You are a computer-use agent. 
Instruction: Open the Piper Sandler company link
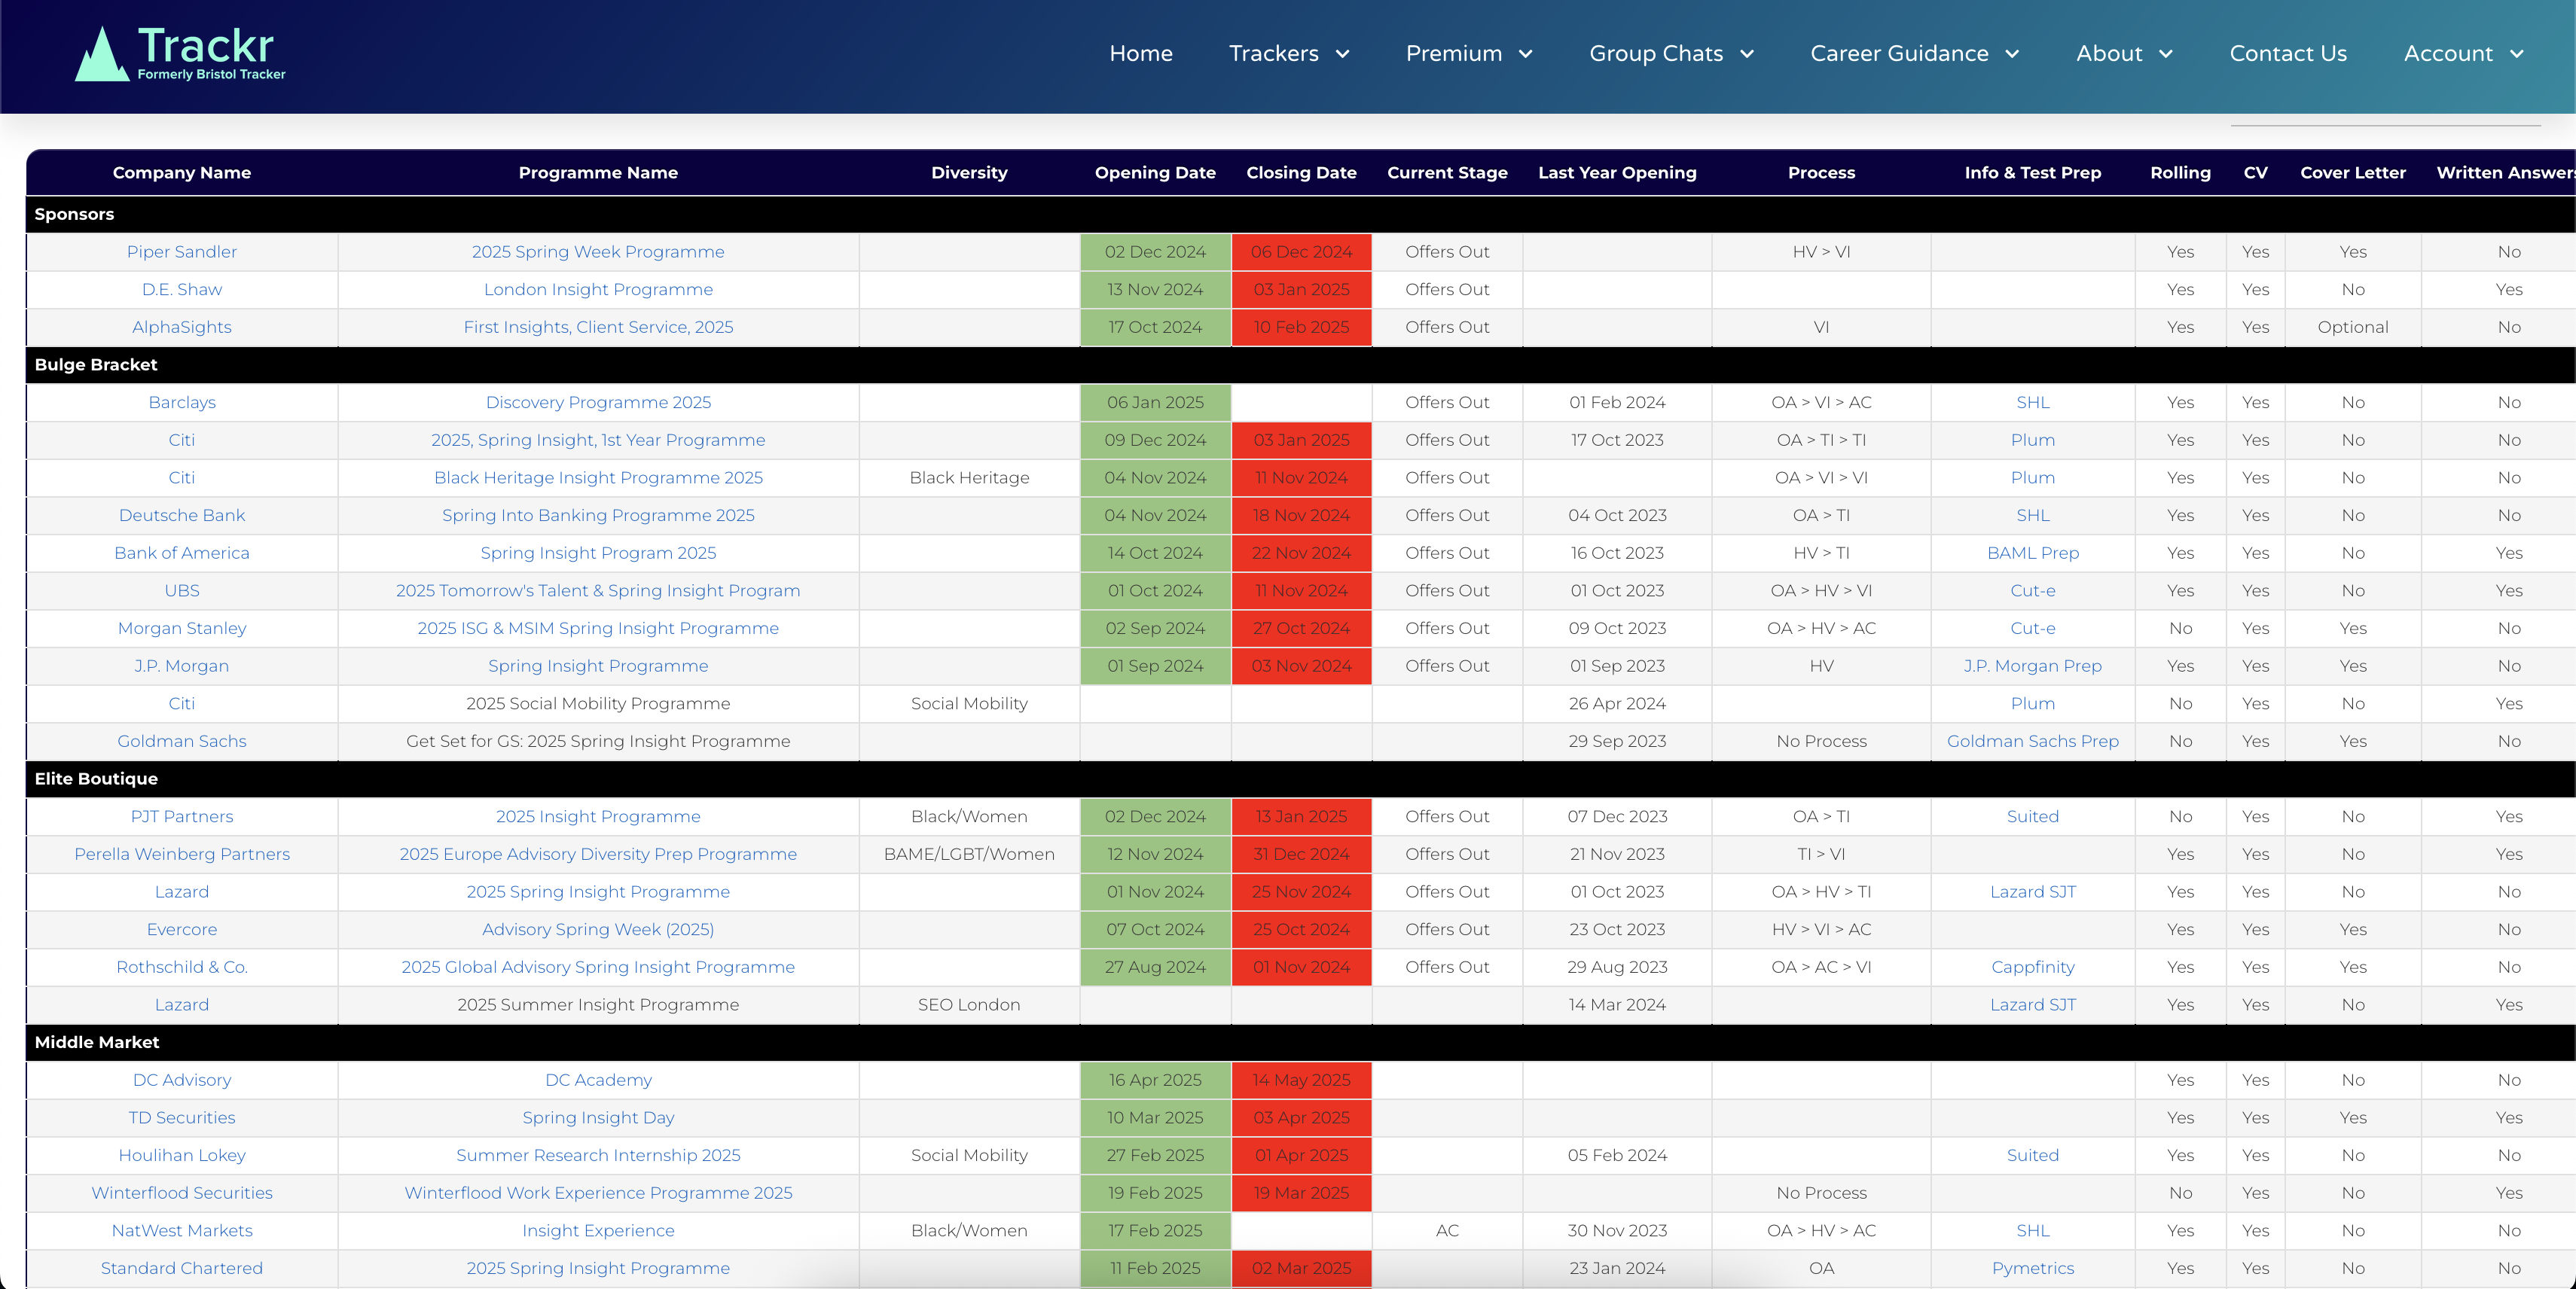(x=181, y=251)
